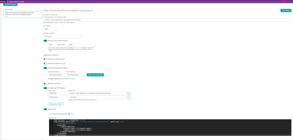Image resolution: width=293 pixels, height=140 pixels.
Task: Click Synthetic breadcrumb item
Action: click(x=3, y=1)
